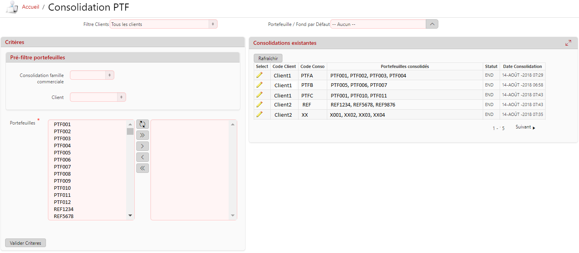
Task: Edit the PTFB consolidation row
Action: [x=259, y=85]
